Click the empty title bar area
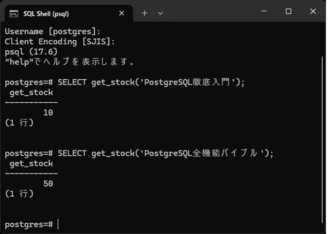Screen dimensions: 334x234 (211, 12)
